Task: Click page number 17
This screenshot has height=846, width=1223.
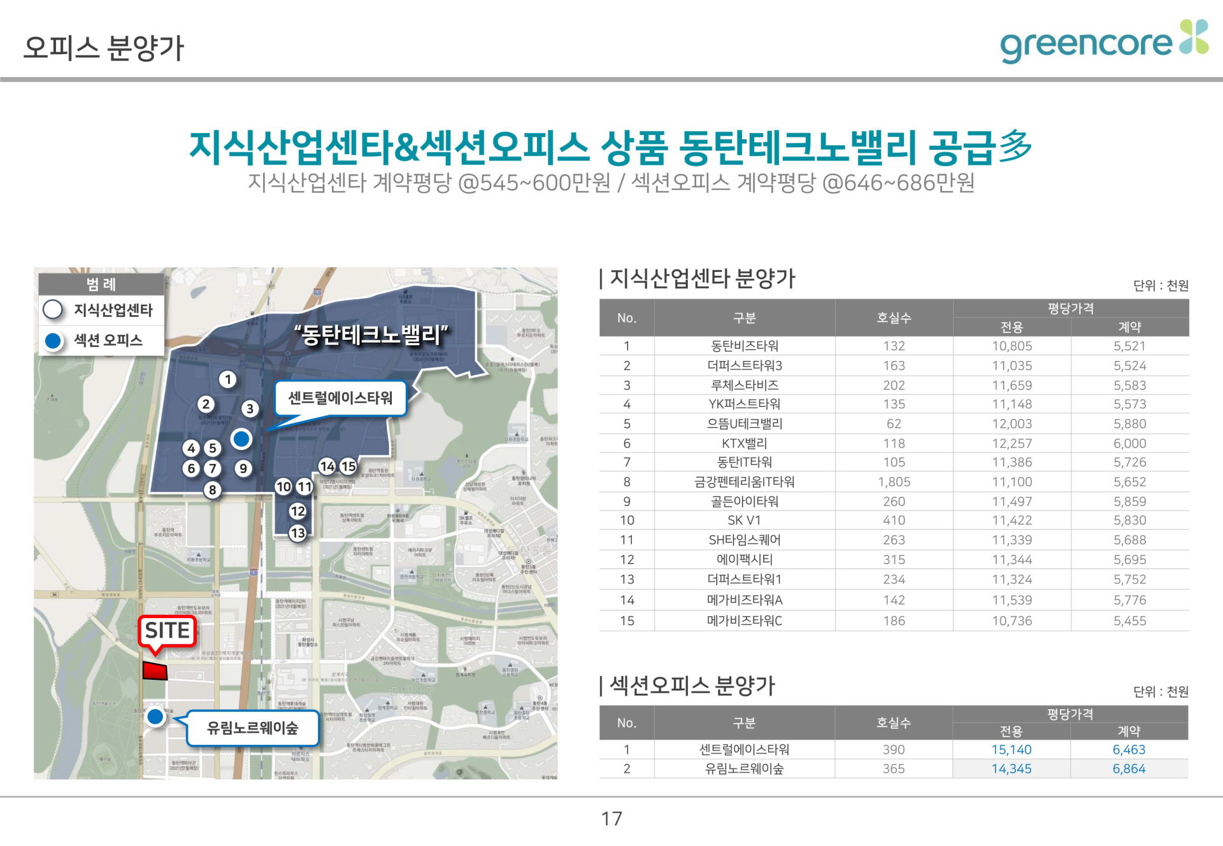Action: click(611, 819)
